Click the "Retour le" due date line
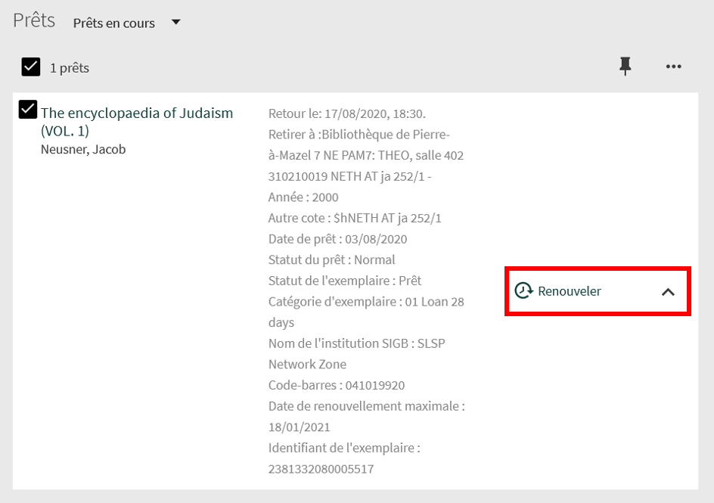Screen dimensions: 714x503 tap(346, 113)
